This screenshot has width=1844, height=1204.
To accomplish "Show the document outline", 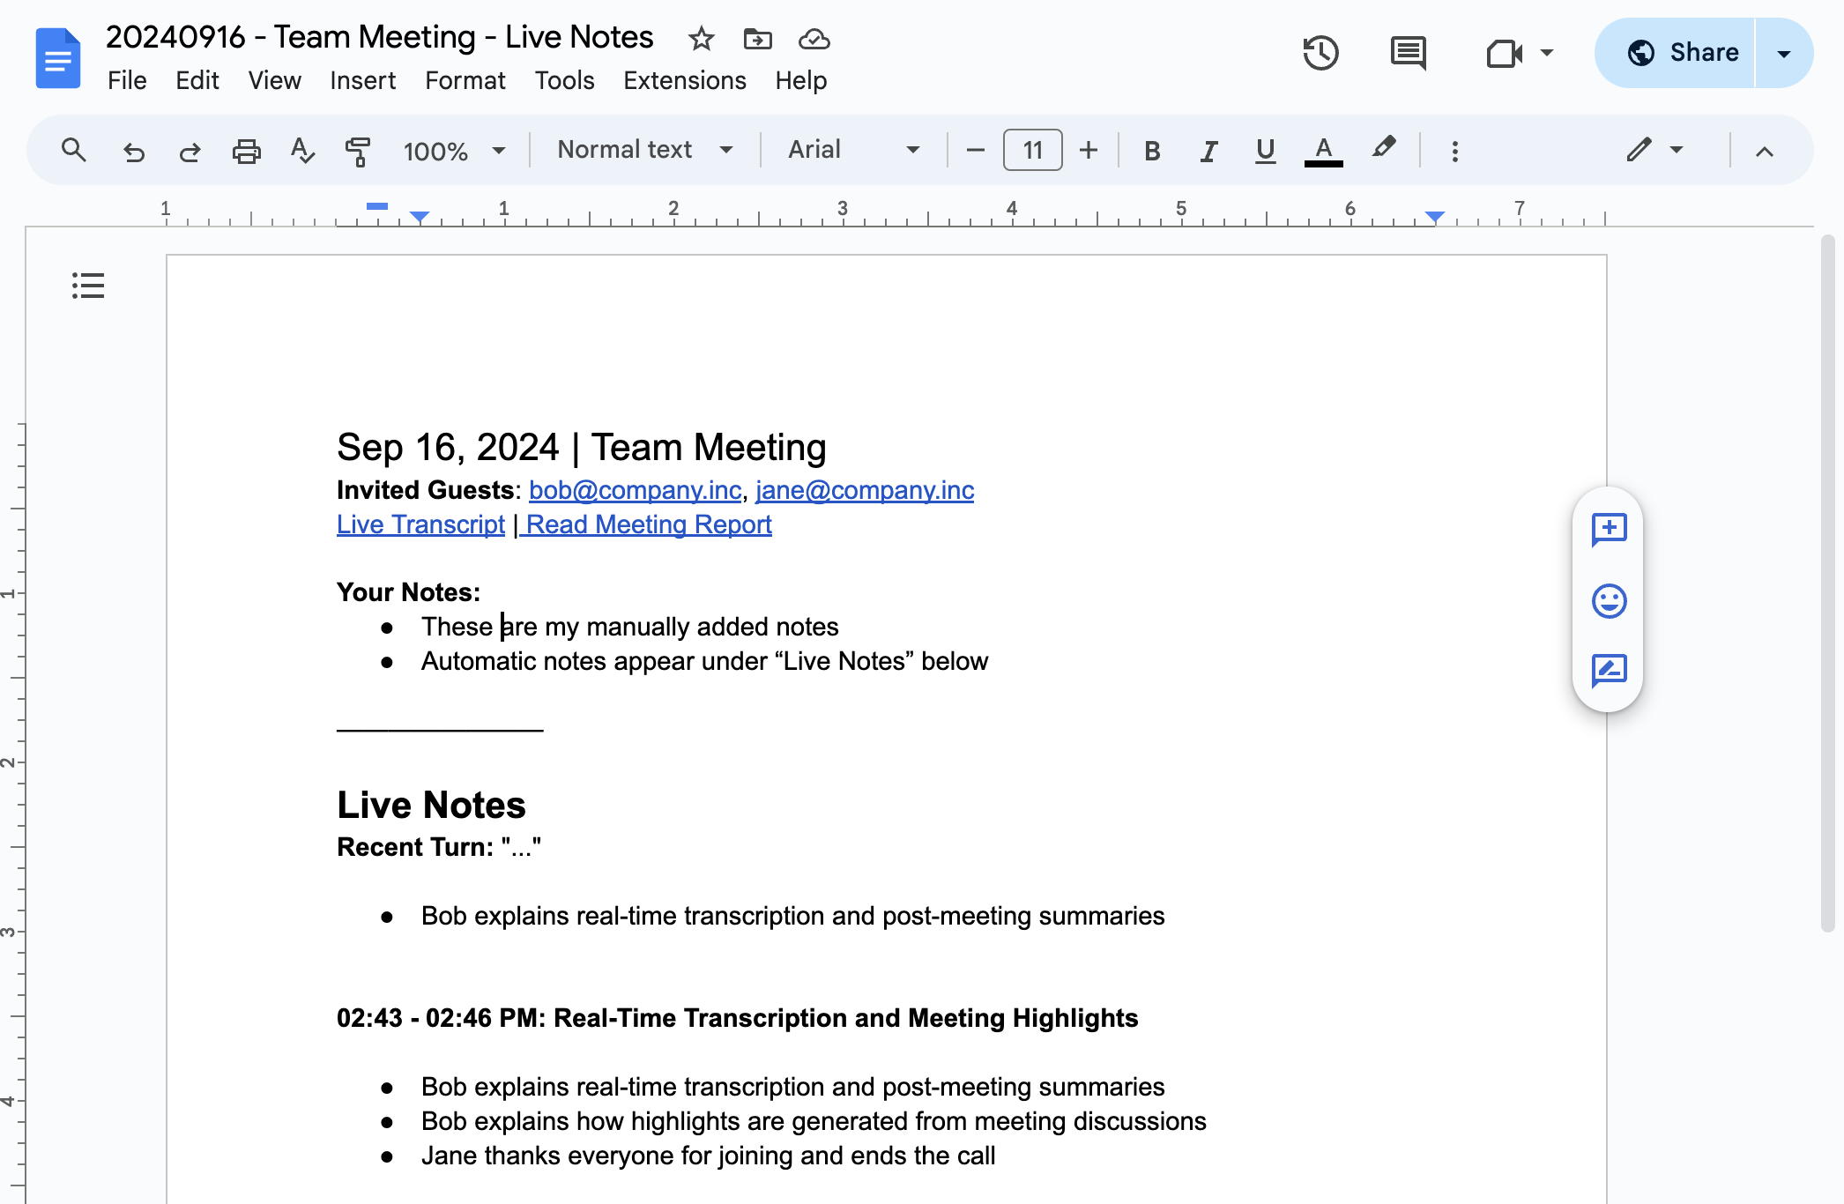I will (x=87, y=286).
